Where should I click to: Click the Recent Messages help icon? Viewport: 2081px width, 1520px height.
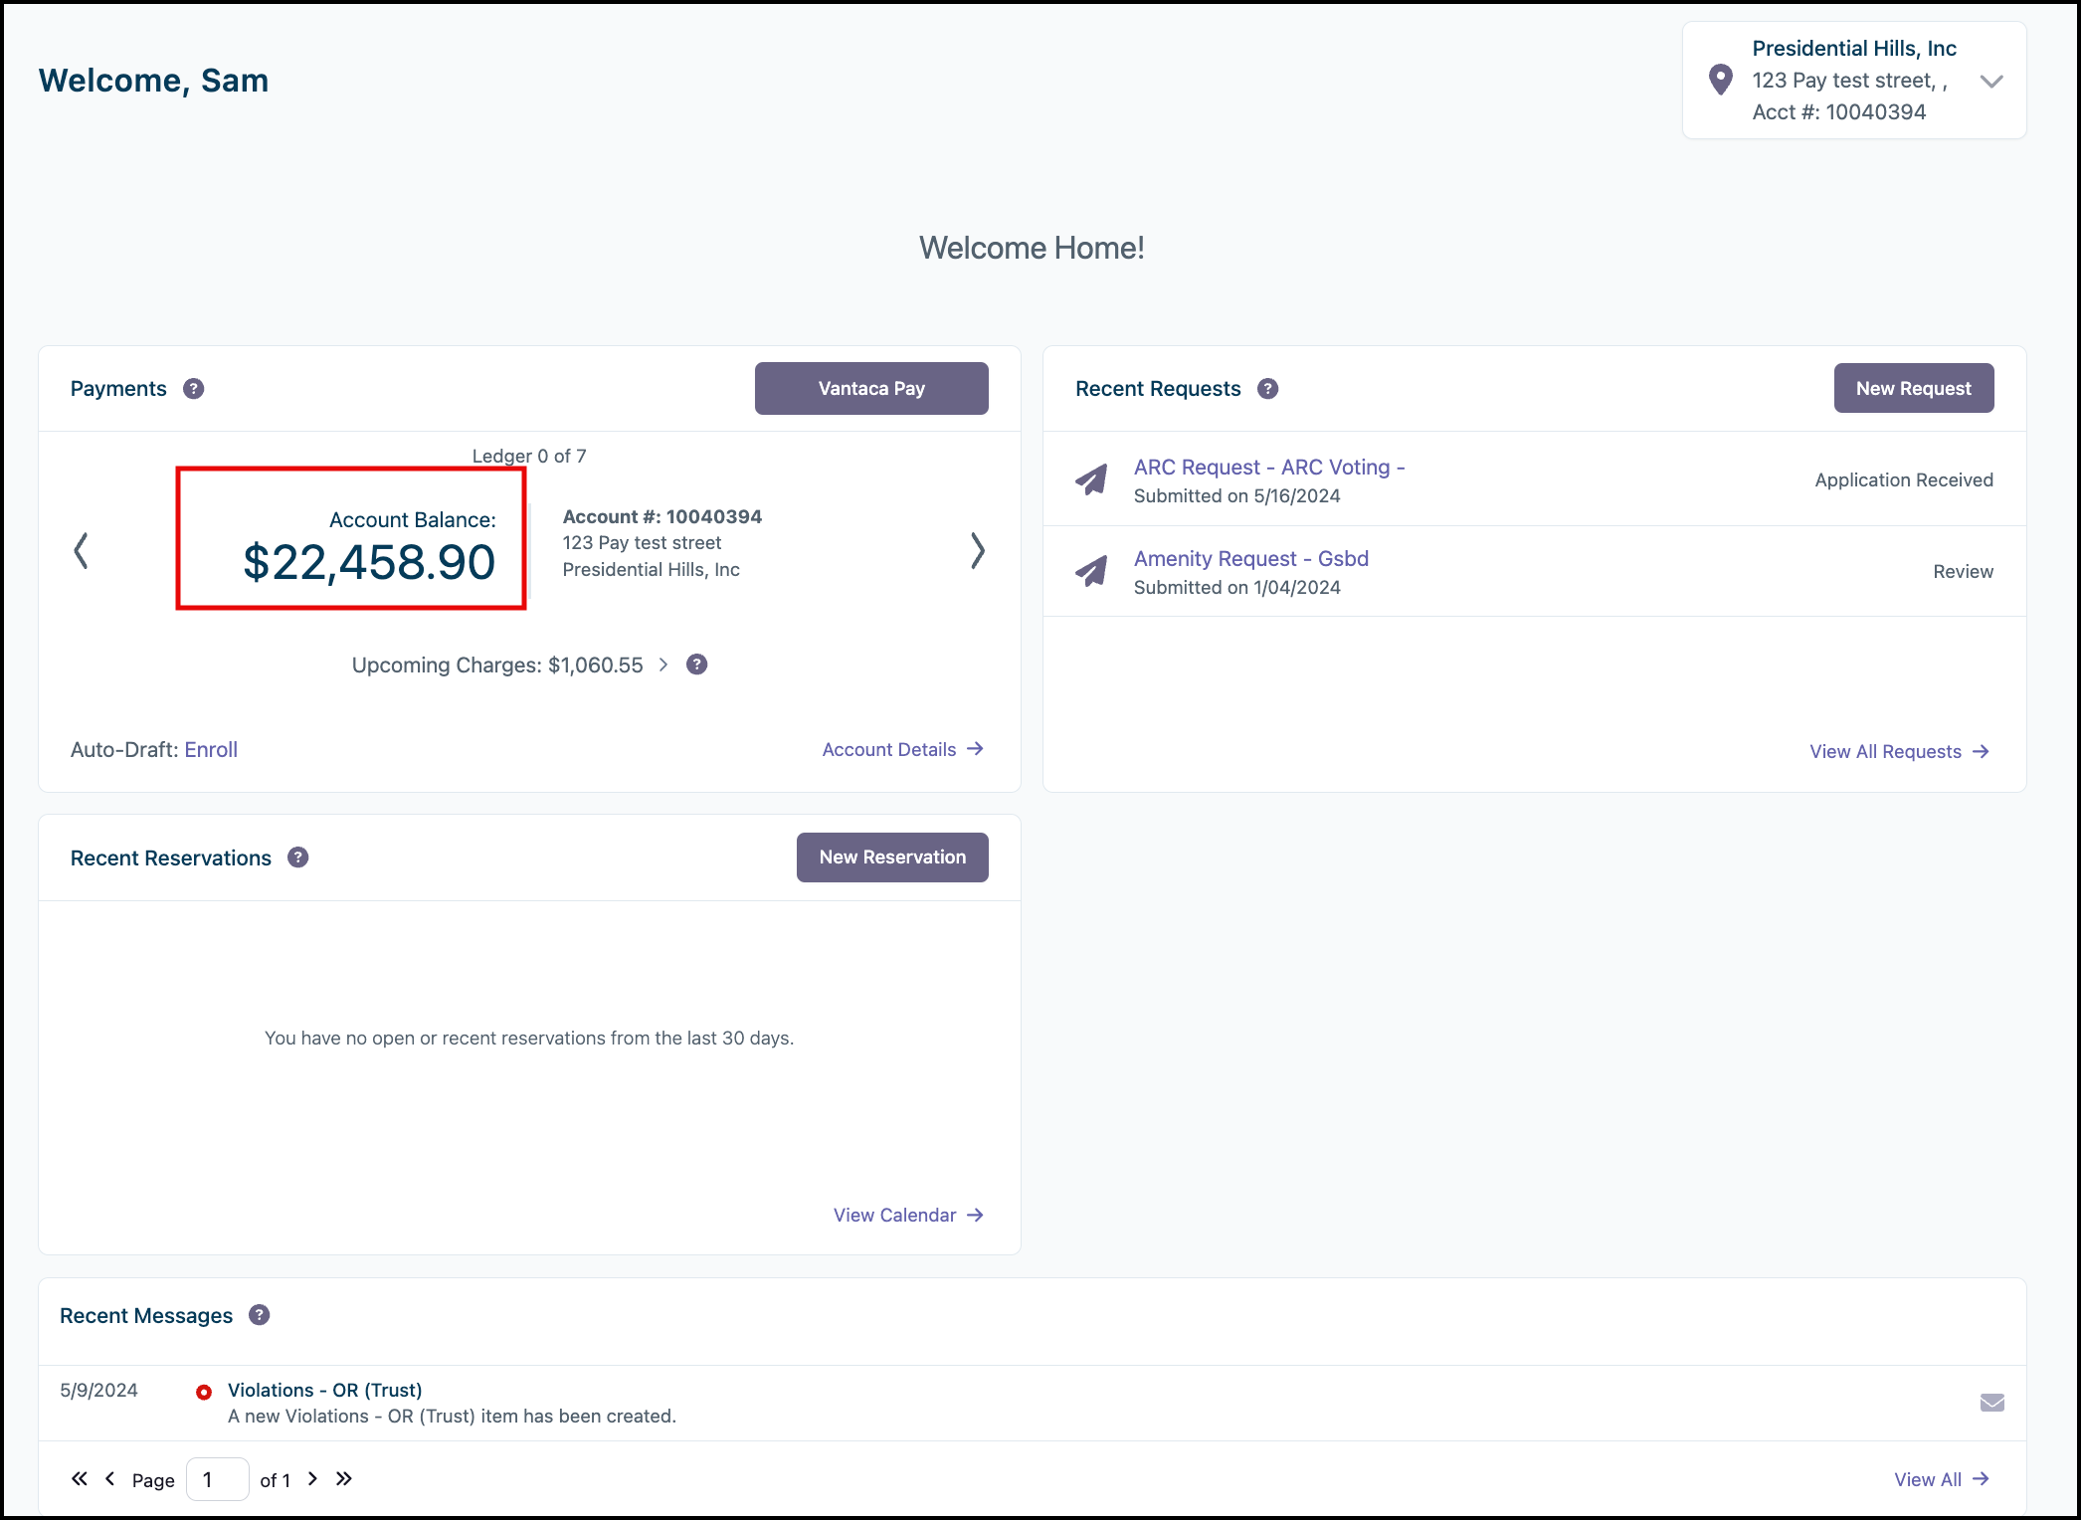260,1315
